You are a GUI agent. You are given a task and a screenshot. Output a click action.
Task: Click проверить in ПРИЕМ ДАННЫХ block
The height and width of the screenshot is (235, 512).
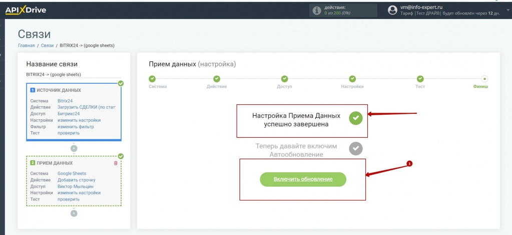(x=69, y=199)
